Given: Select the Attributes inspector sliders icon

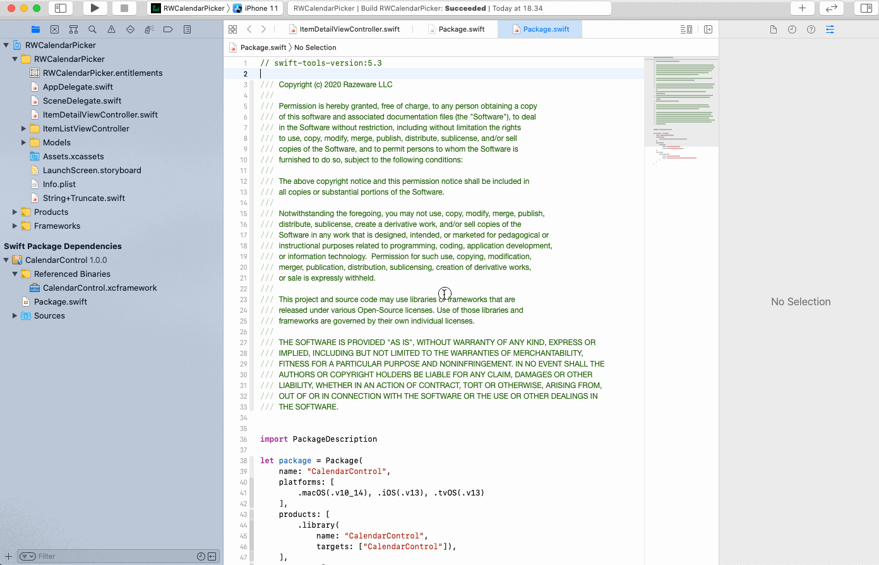Looking at the screenshot, I should (830, 29).
